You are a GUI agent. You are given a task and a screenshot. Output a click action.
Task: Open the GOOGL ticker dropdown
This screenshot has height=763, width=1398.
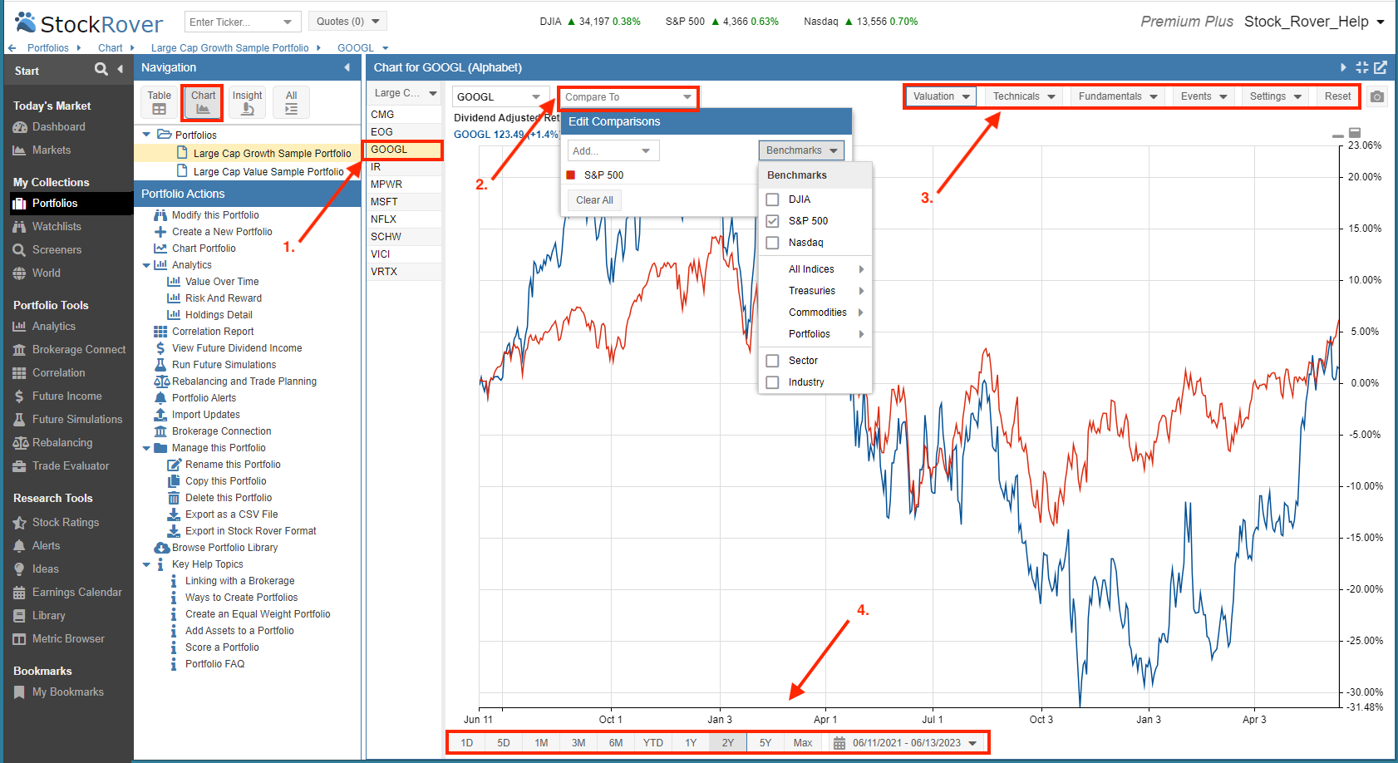click(x=501, y=97)
